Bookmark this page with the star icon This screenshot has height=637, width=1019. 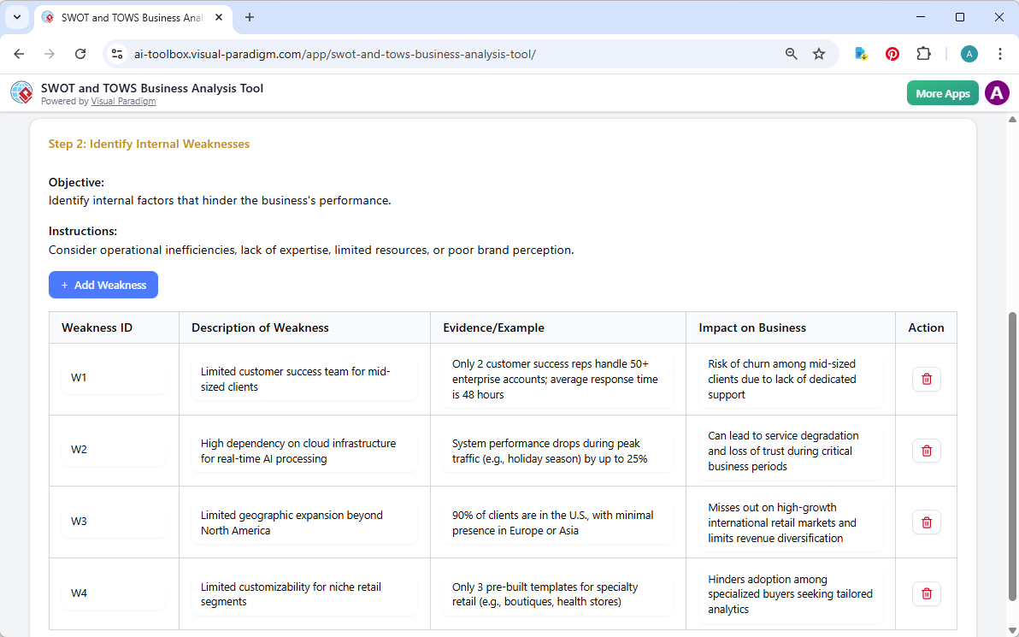pyautogui.click(x=819, y=53)
